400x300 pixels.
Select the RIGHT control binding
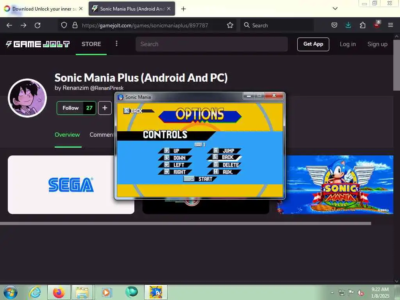pos(175,172)
